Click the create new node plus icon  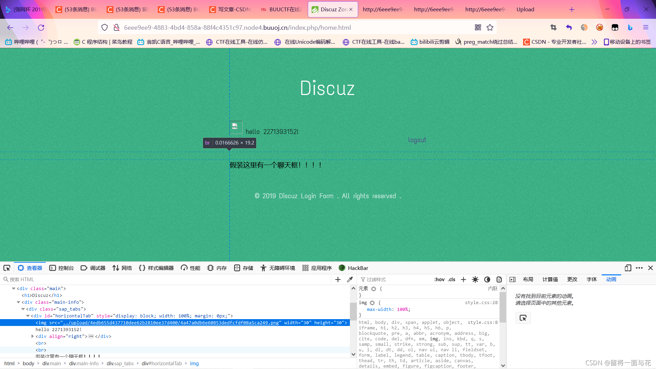[338, 279]
